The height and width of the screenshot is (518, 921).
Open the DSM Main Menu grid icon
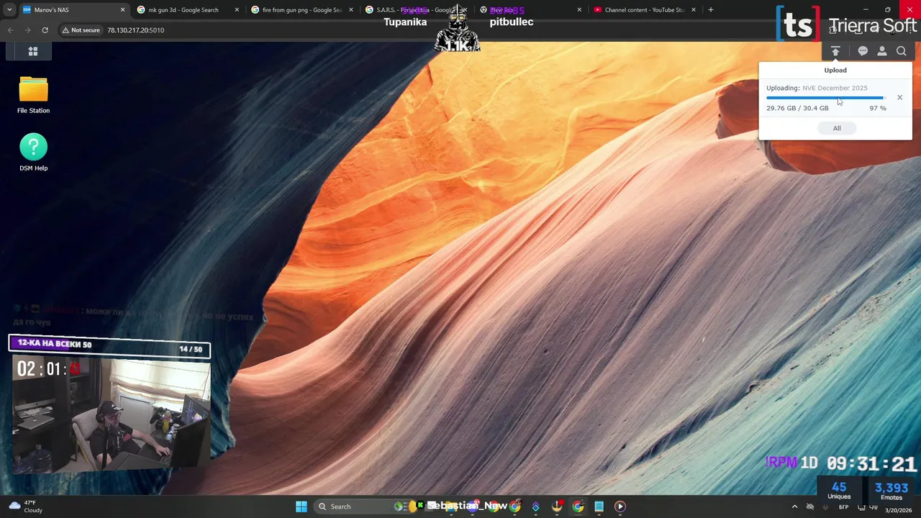[32, 51]
